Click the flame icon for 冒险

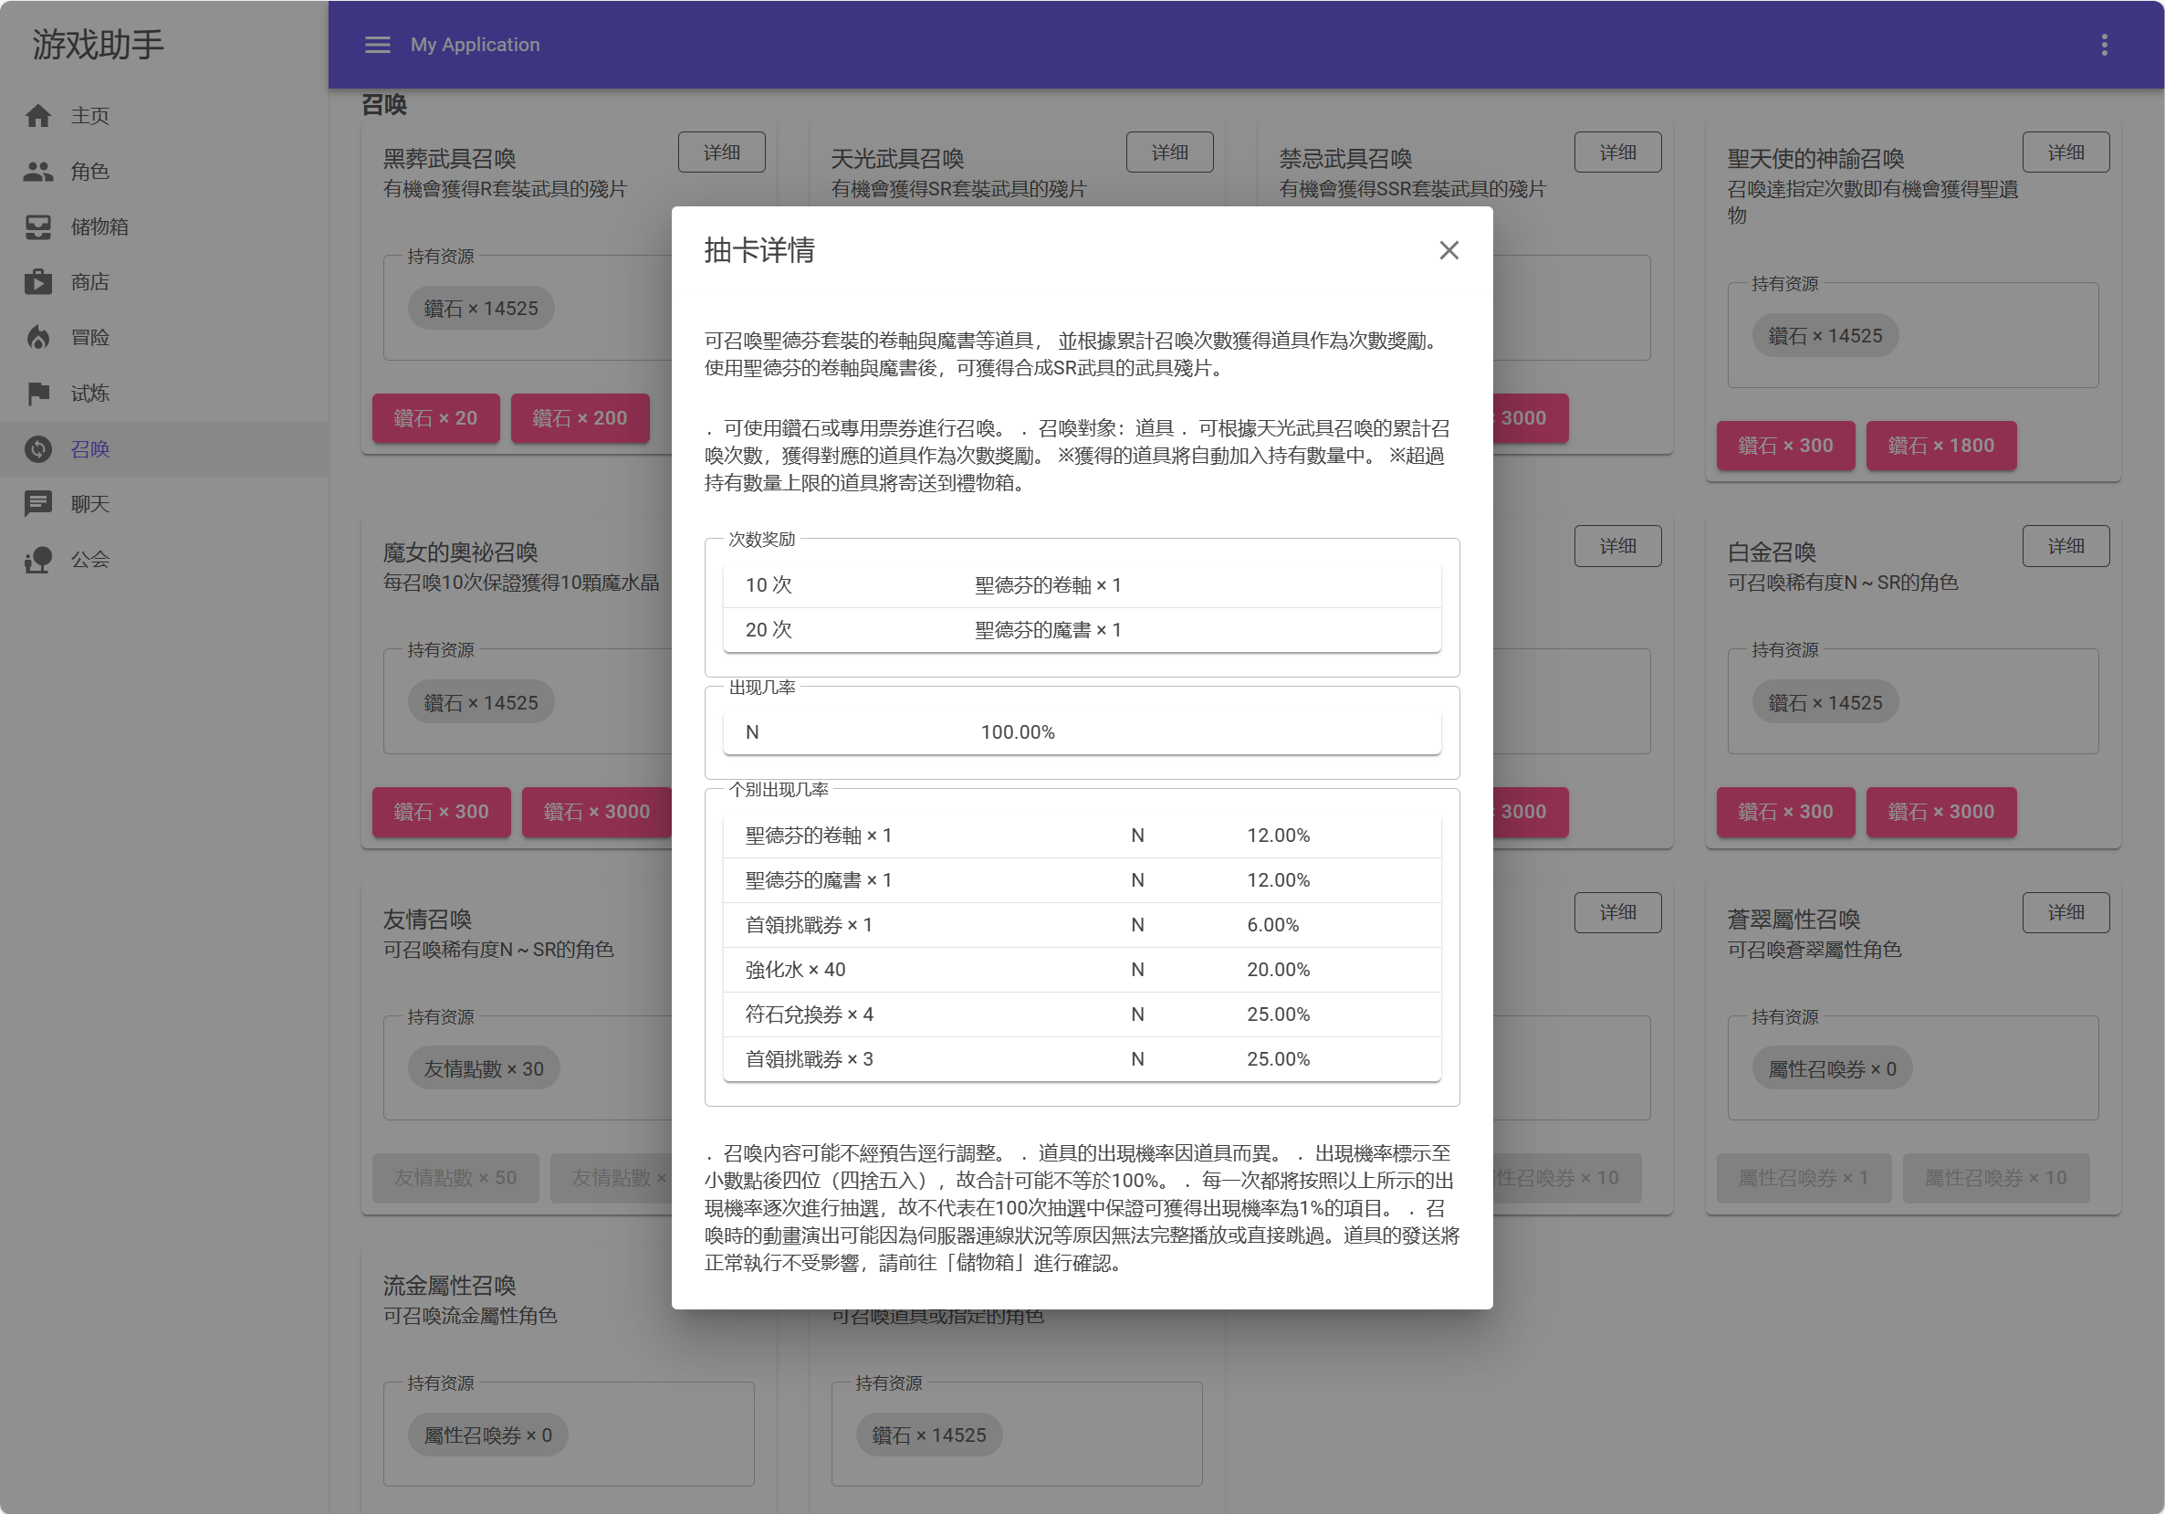(x=37, y=338)
